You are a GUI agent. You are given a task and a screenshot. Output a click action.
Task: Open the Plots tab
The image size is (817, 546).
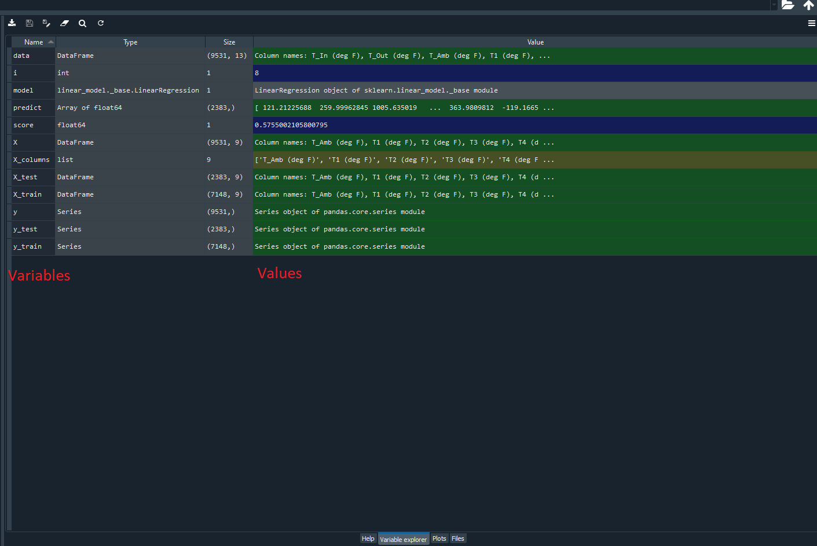439,538
